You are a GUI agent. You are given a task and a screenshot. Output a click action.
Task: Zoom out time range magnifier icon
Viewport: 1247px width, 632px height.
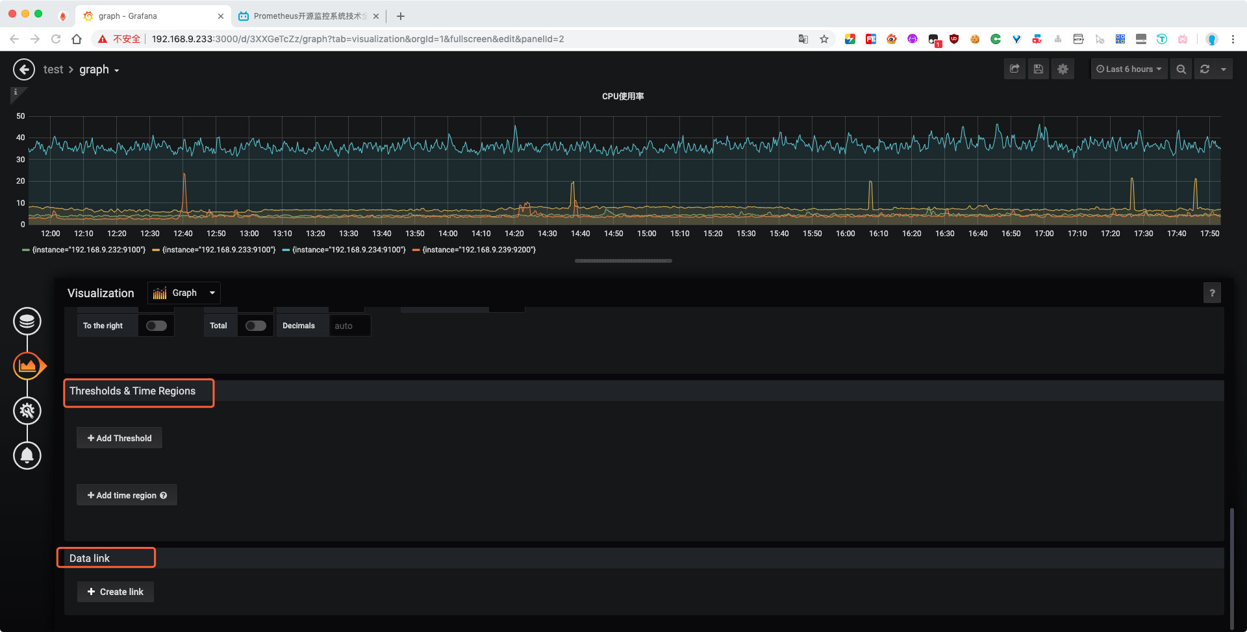click(x=1181, y=69)
